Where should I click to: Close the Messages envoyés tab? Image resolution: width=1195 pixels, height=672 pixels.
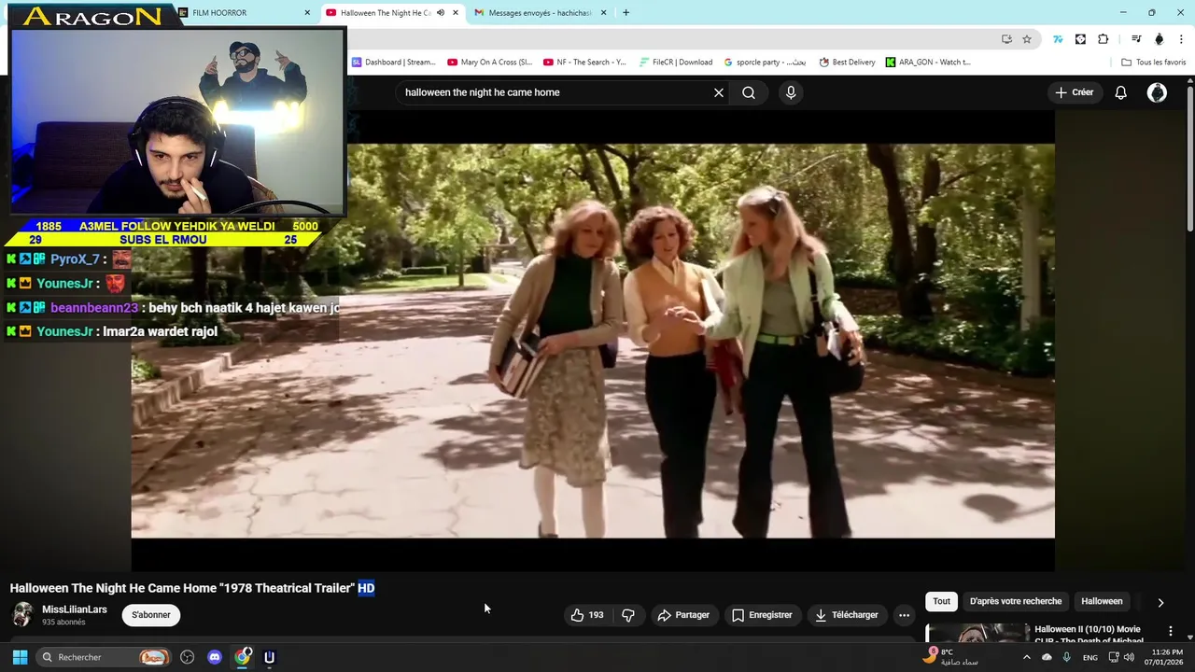(604, 13)
